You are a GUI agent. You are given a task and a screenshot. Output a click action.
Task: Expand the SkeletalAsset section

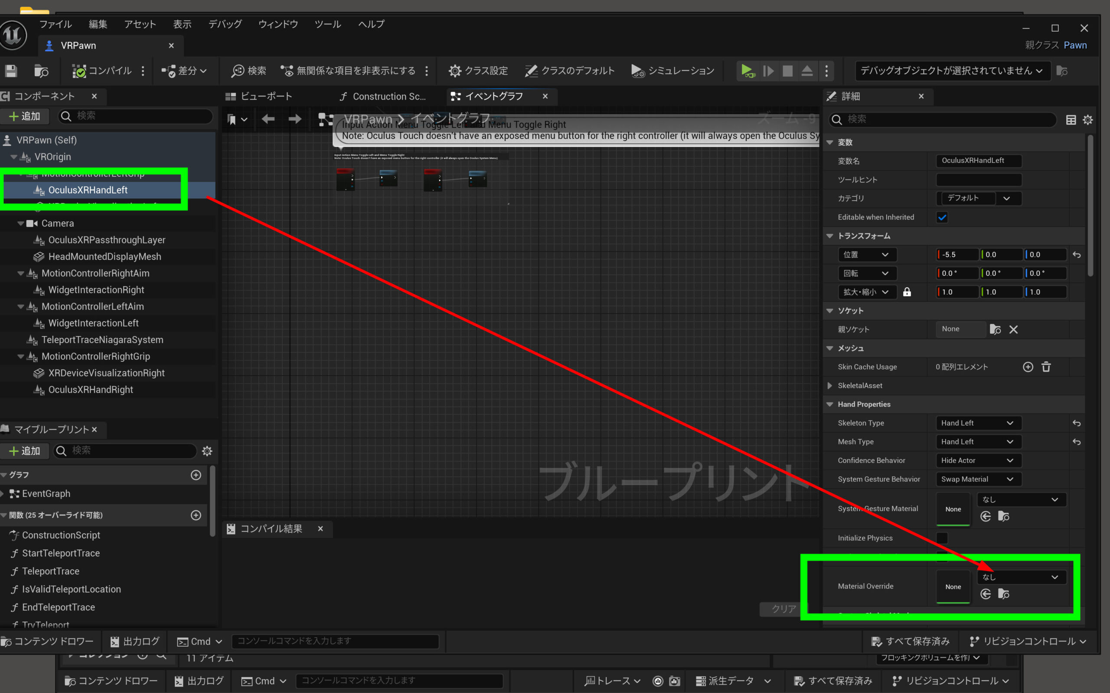829,385
